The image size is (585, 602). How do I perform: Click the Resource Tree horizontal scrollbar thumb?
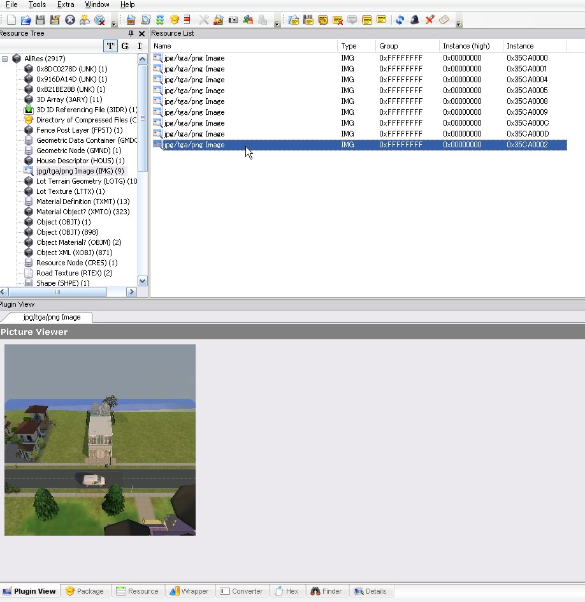57,292
